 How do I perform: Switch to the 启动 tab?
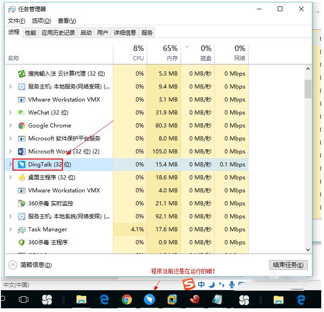coord(86,33)
